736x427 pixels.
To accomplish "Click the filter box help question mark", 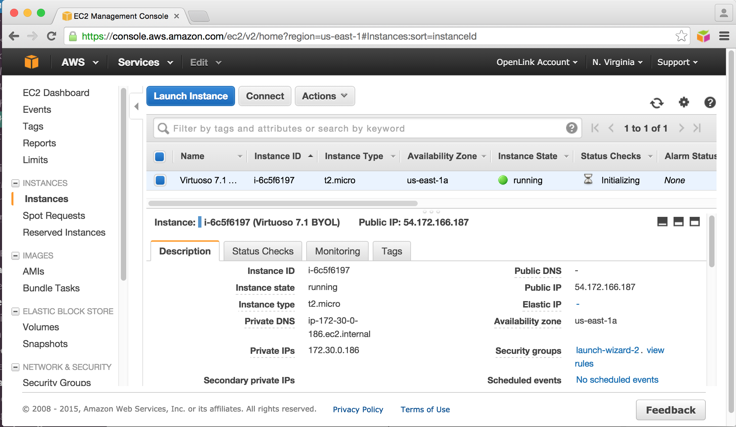I will (571, 128).
